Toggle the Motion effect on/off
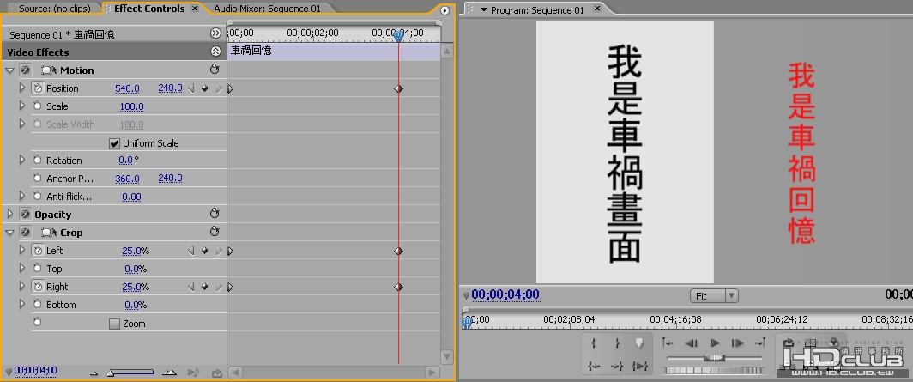 pyautogui.click(x=25, y=70)
